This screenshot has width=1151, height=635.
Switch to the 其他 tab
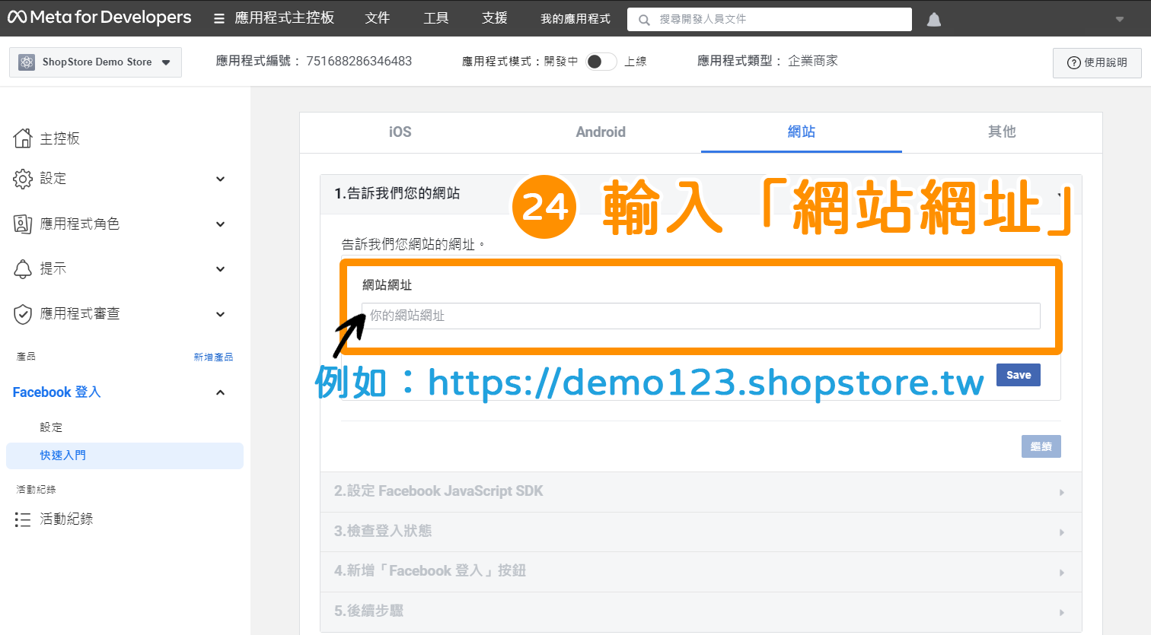tap(1002, 132)
